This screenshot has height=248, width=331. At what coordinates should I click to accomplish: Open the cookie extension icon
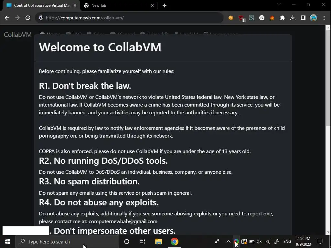231,18
